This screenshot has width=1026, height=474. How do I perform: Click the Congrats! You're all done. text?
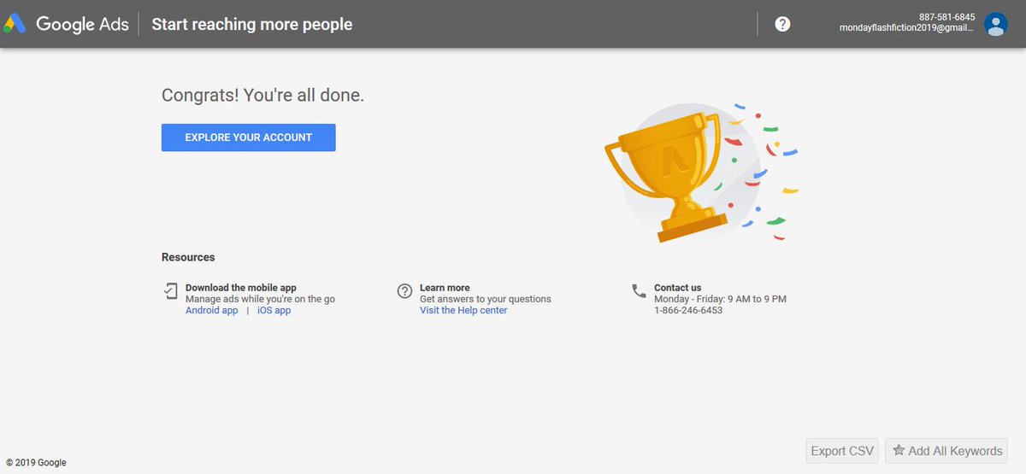tap(262, 96)
